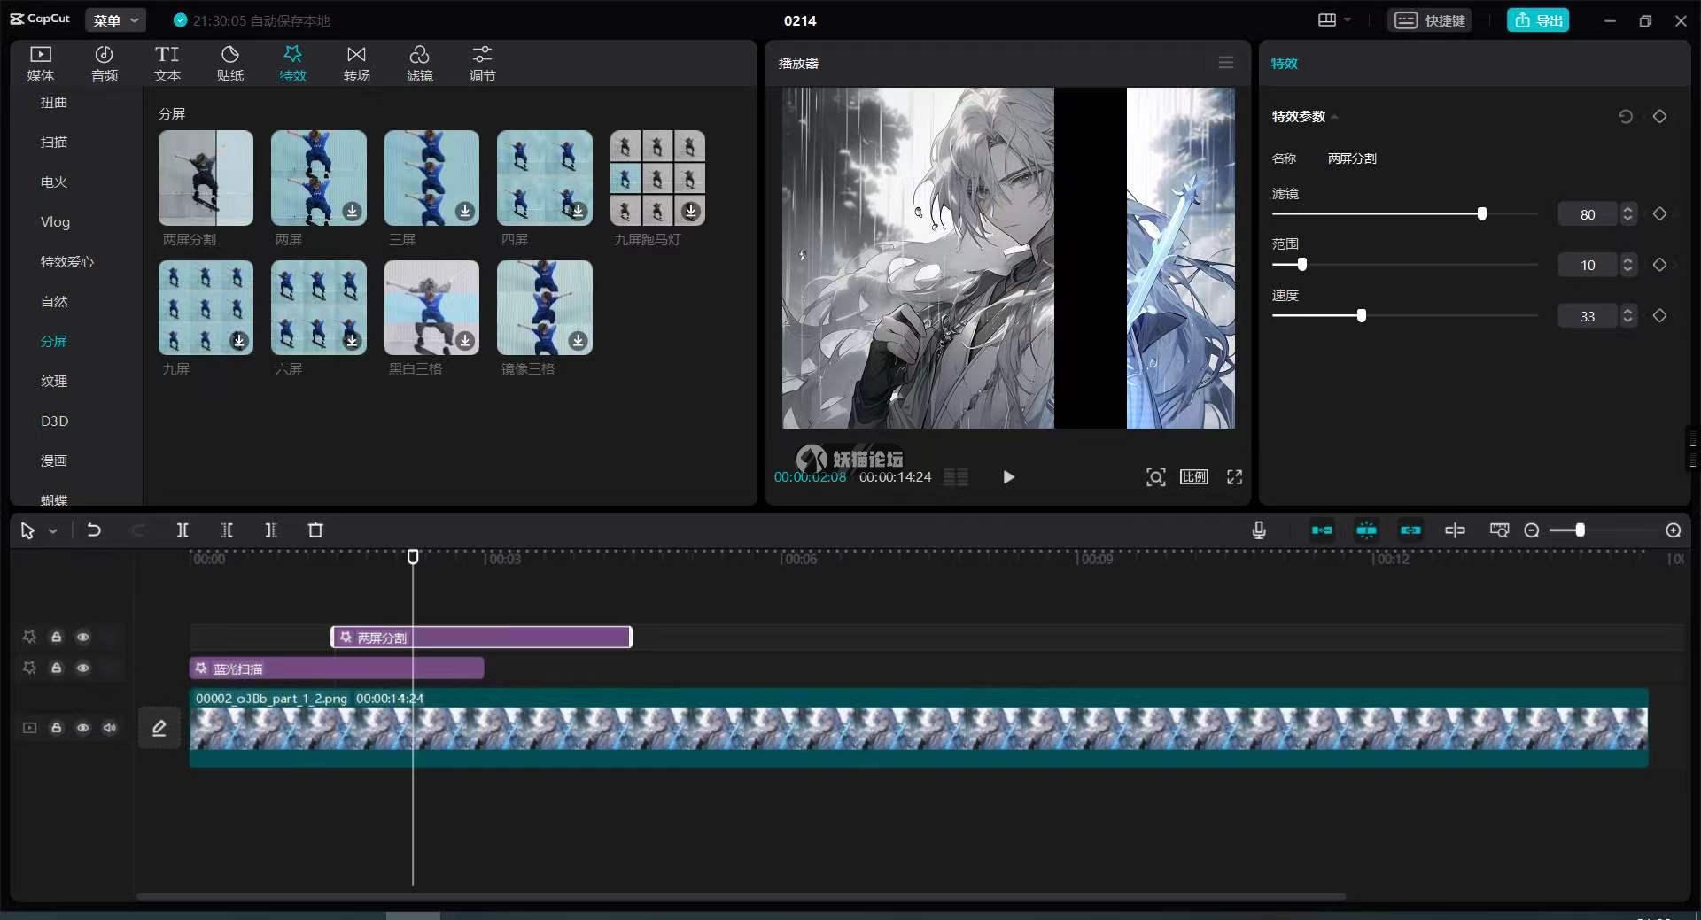Toggle keyframe for 范围 parameter
This screenshot has height=920, width=1701.
coord(1659,265)
